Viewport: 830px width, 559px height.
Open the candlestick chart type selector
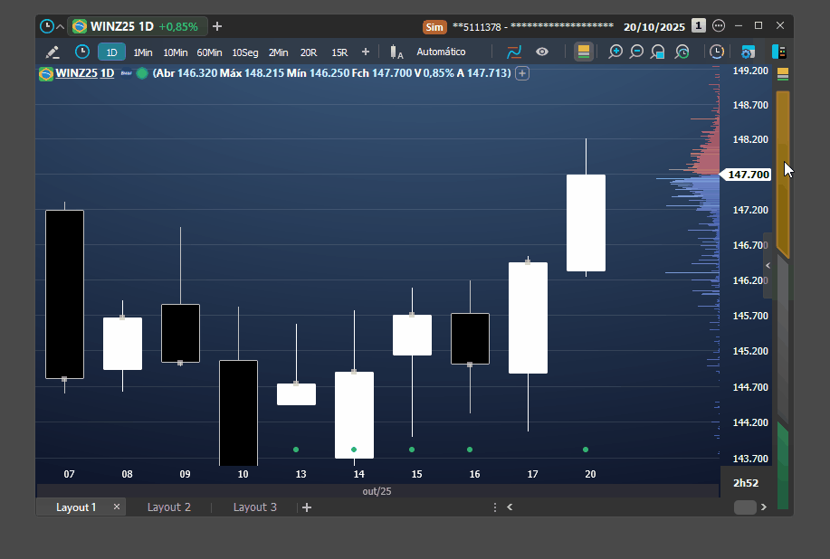coord(396,52)
